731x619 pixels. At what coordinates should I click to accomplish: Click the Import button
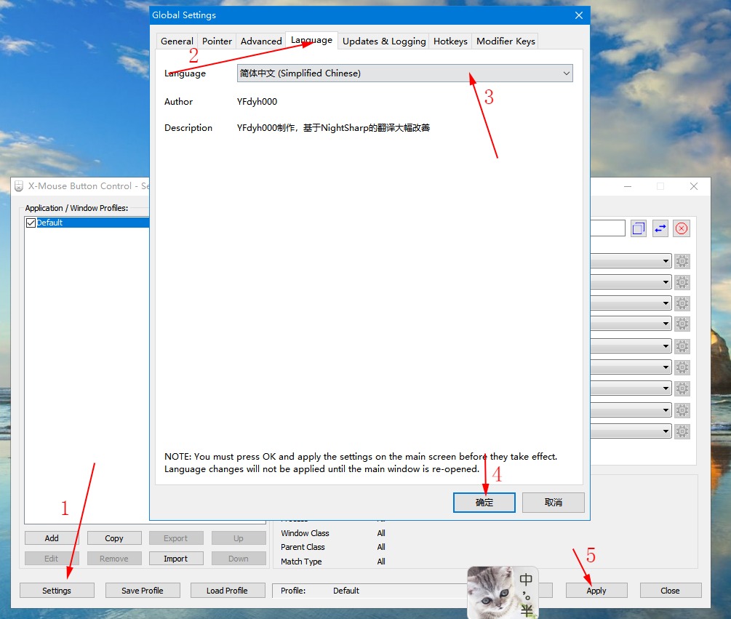pos(176,559)
